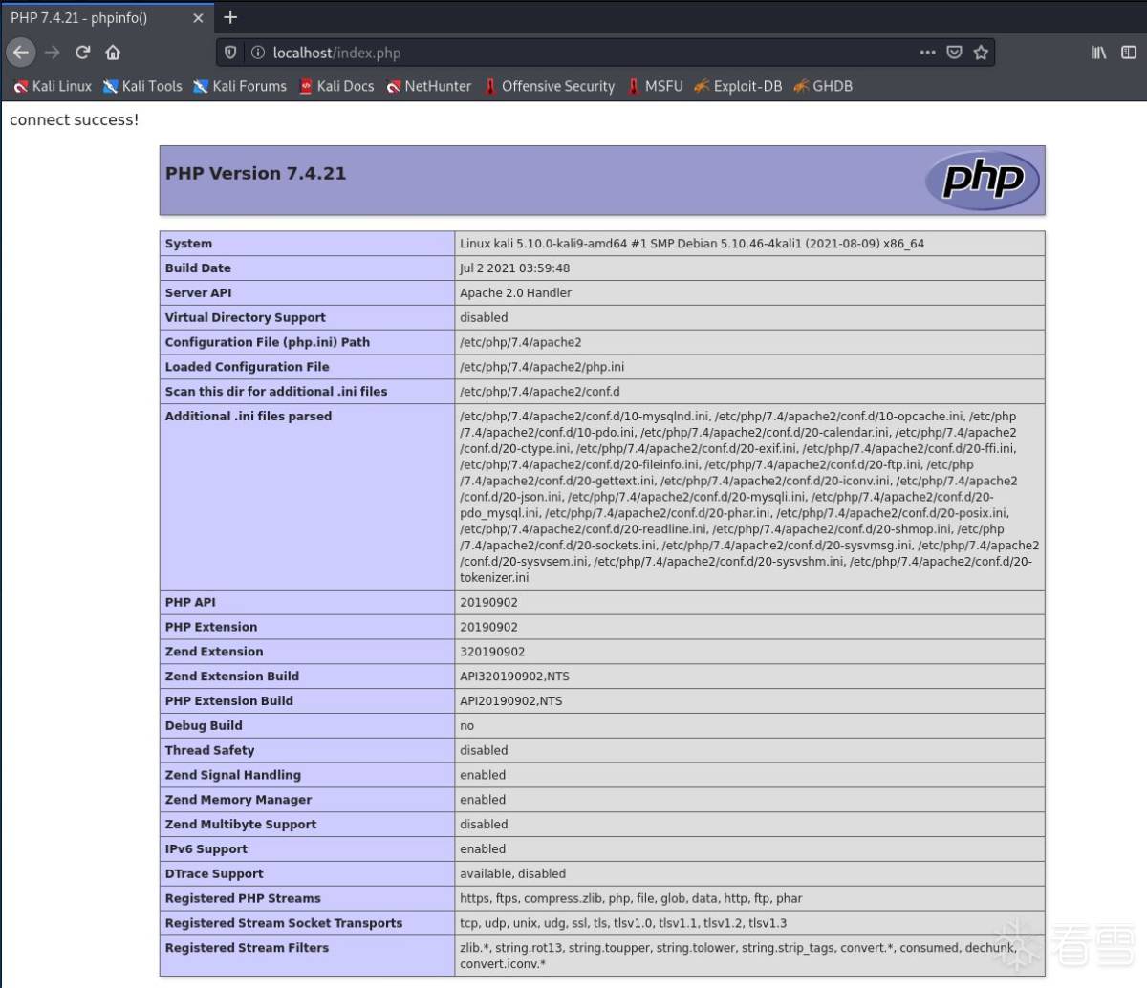Click 'Registered Stream Socket Transports' label
The image size is (1147, 988).
pyautogui.click(x=284, y=924)
